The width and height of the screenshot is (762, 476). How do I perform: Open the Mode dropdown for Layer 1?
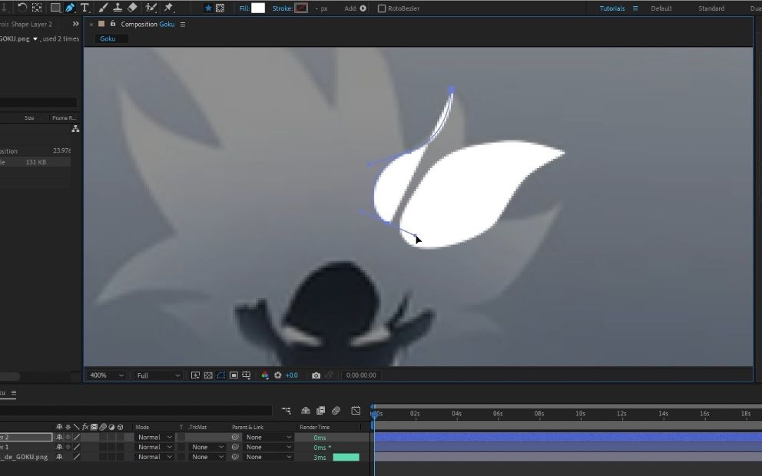coord(154,447)
